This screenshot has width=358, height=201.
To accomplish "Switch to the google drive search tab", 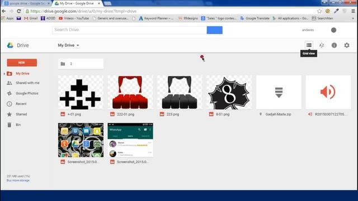I will pos(27,3).
